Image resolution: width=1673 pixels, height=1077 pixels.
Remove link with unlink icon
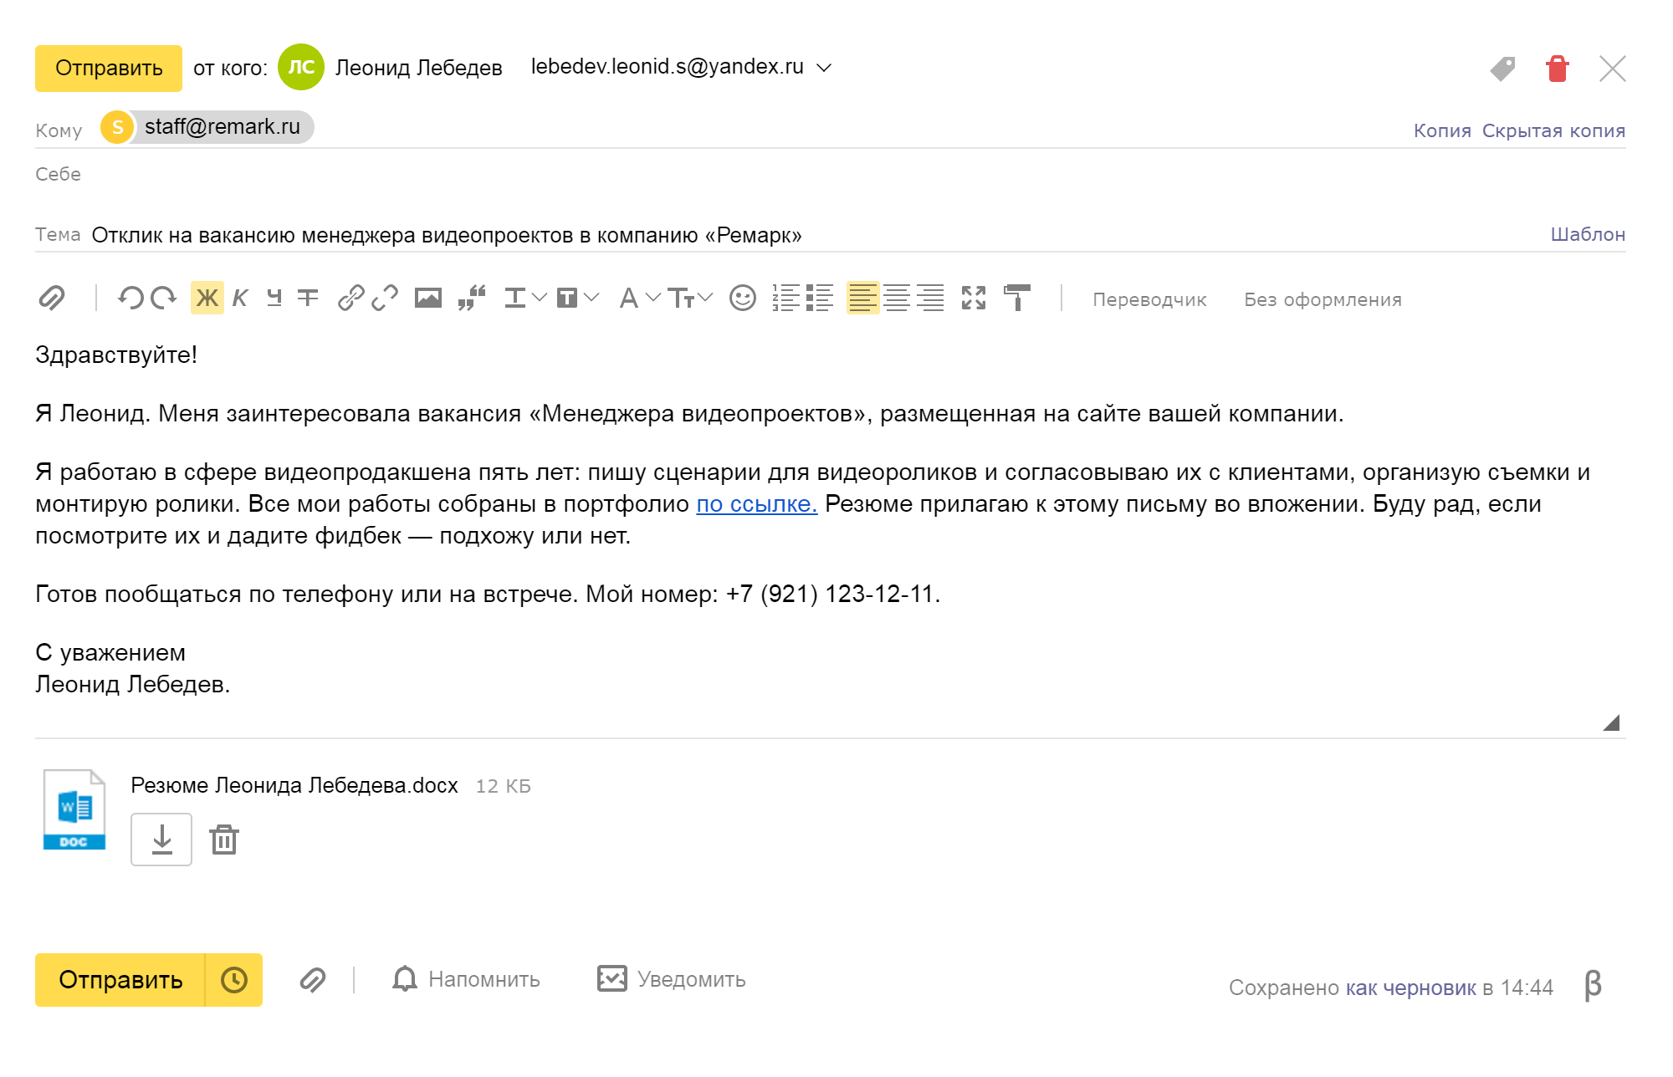(385, 298)
